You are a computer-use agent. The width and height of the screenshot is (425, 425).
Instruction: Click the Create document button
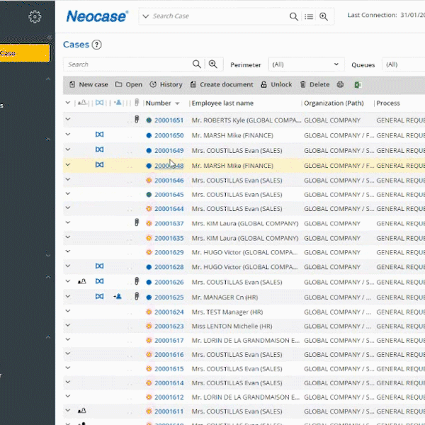[x=221, y=84]
